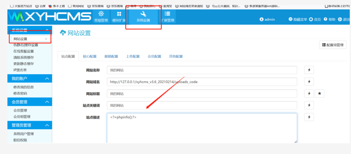The height and width of the screenshot is (154, 351).
Task: Click 清除系统缓存 in the sidebar
Action: click(x=24, y=58)
